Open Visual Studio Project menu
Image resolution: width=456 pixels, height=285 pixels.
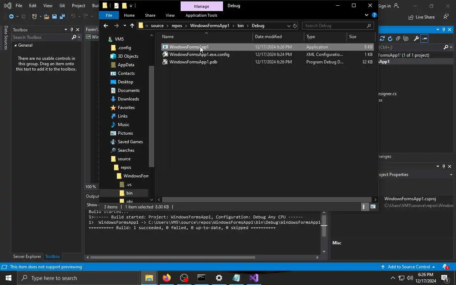[x=78, y=6]
